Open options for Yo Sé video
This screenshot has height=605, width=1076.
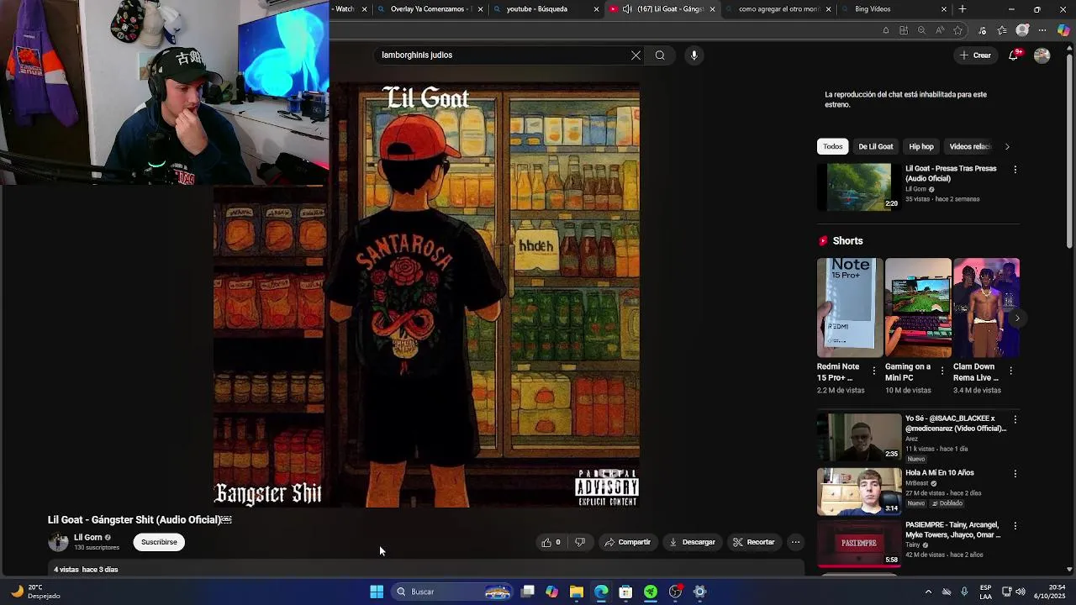pos(1015,419)
